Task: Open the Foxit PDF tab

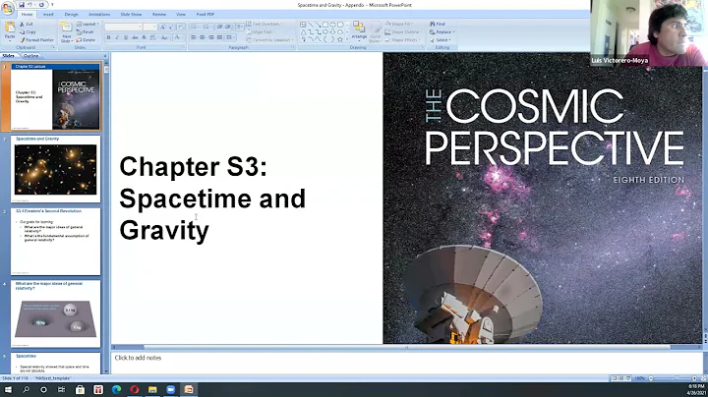Action: point(205,15)
